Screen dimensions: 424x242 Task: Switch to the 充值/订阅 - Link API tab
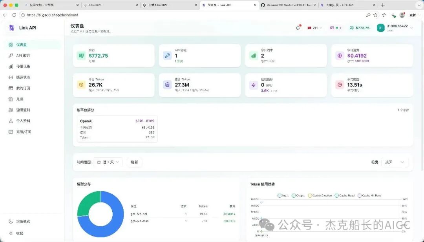click(x=348, y=5)
